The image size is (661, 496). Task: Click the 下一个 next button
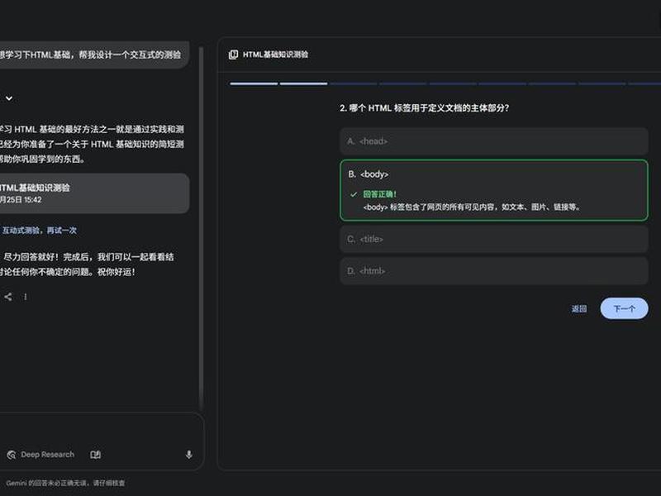click(x=624, y=308)
